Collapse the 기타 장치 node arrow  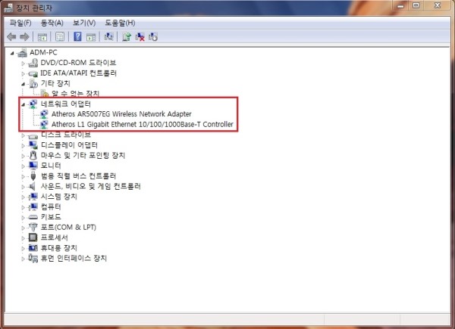24,83
